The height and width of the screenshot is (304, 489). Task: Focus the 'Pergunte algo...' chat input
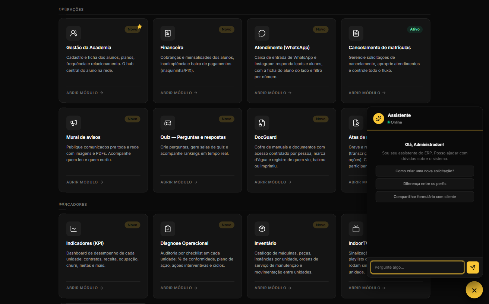(417, 267)
